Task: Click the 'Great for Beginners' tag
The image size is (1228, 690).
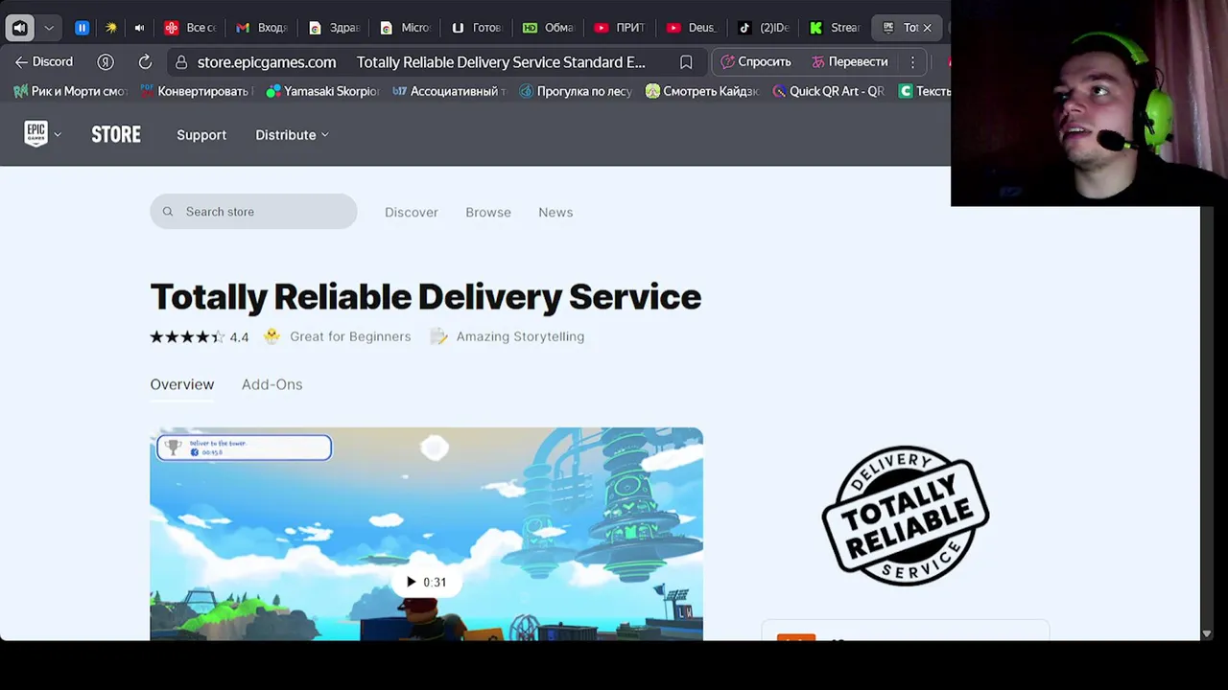Action: (x=338, y=336)
